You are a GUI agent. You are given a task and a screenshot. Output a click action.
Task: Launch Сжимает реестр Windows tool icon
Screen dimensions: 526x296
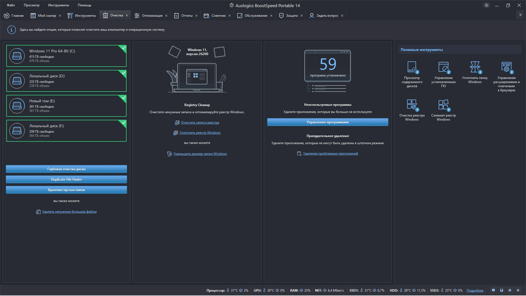point(443,105)
